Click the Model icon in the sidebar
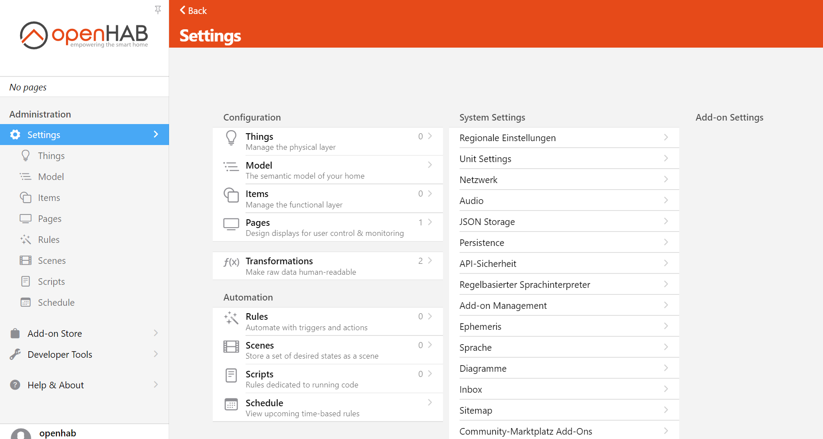This screenshot has height=439, width=823. [25, 176]
